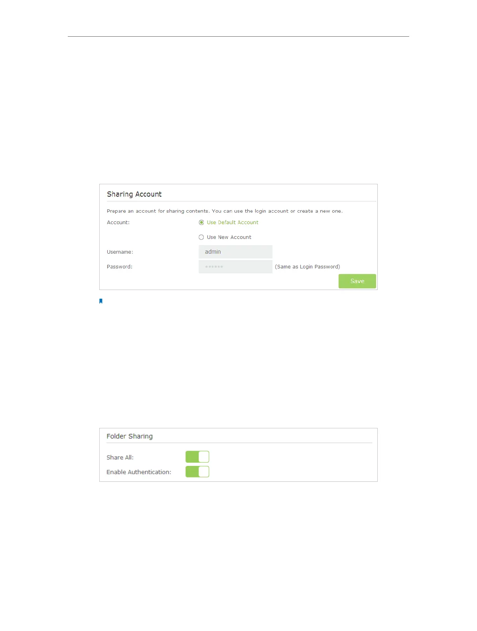Click the "Password:" field label
The width and height of the screenshot is (477, 631).
[x=120, y=267]
